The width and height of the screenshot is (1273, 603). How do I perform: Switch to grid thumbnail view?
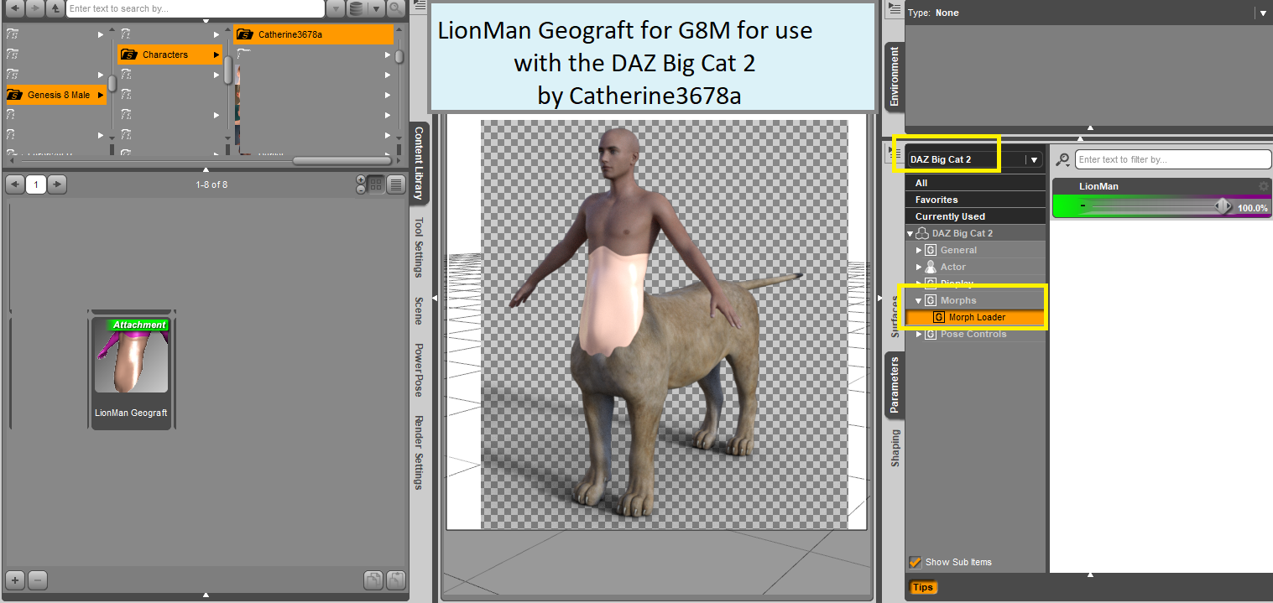click(x=376, y=185)
